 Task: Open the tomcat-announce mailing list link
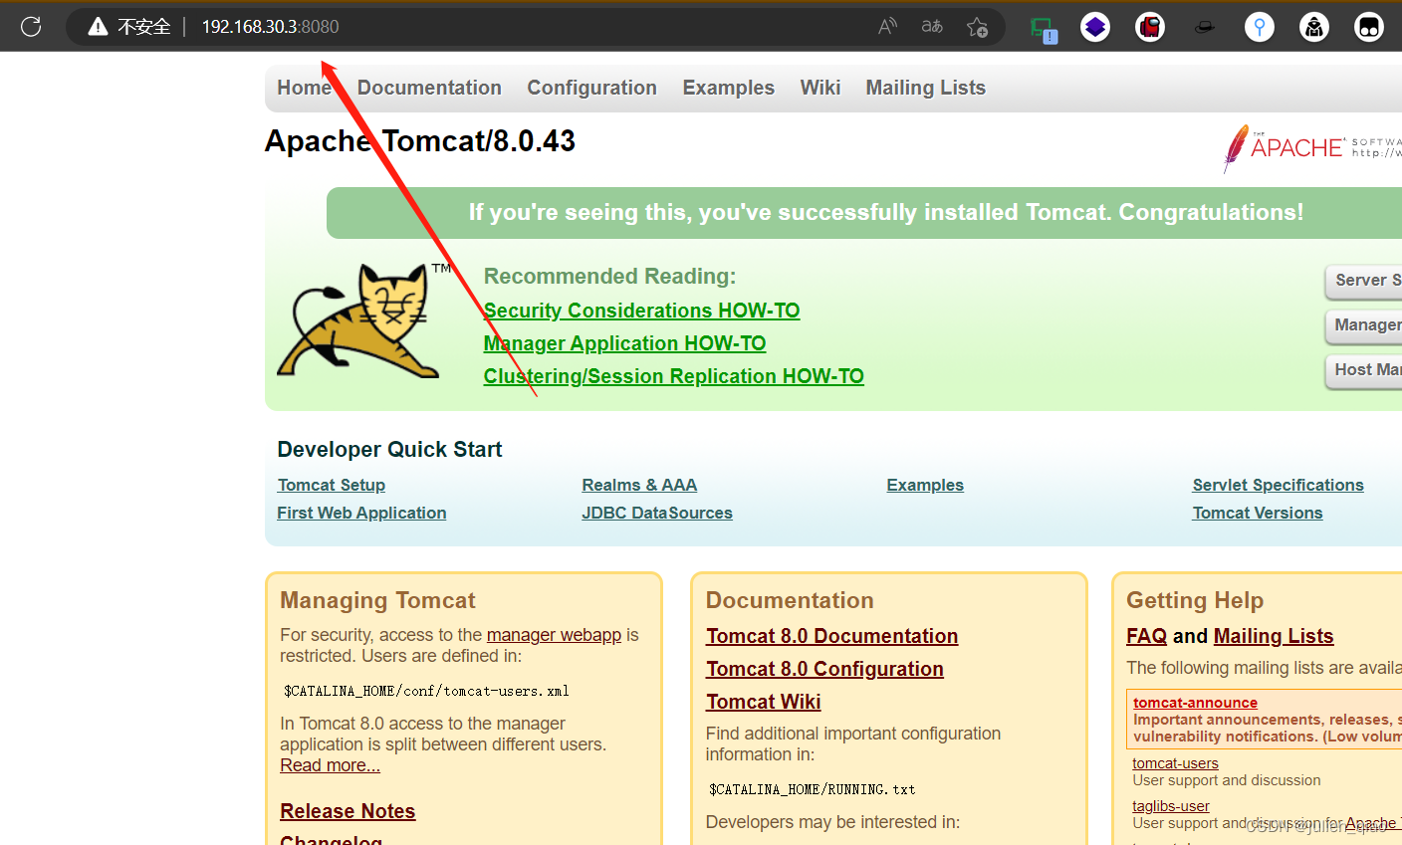tap(1195, 703)
